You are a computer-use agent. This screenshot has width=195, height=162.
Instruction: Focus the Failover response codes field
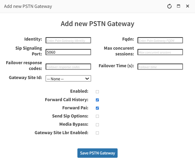click(68, 67)
